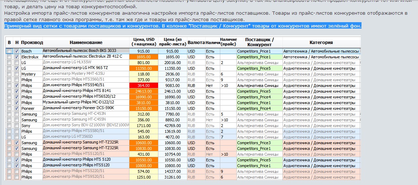This screenshot has width=418, height=185.
Task: Click the highlighted Примерный вид сетки sentence
Action: (183, 26)
